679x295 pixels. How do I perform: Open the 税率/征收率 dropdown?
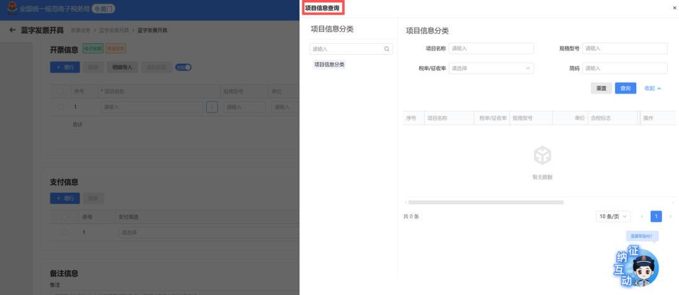pyautogui.click(x=491, y=68)
